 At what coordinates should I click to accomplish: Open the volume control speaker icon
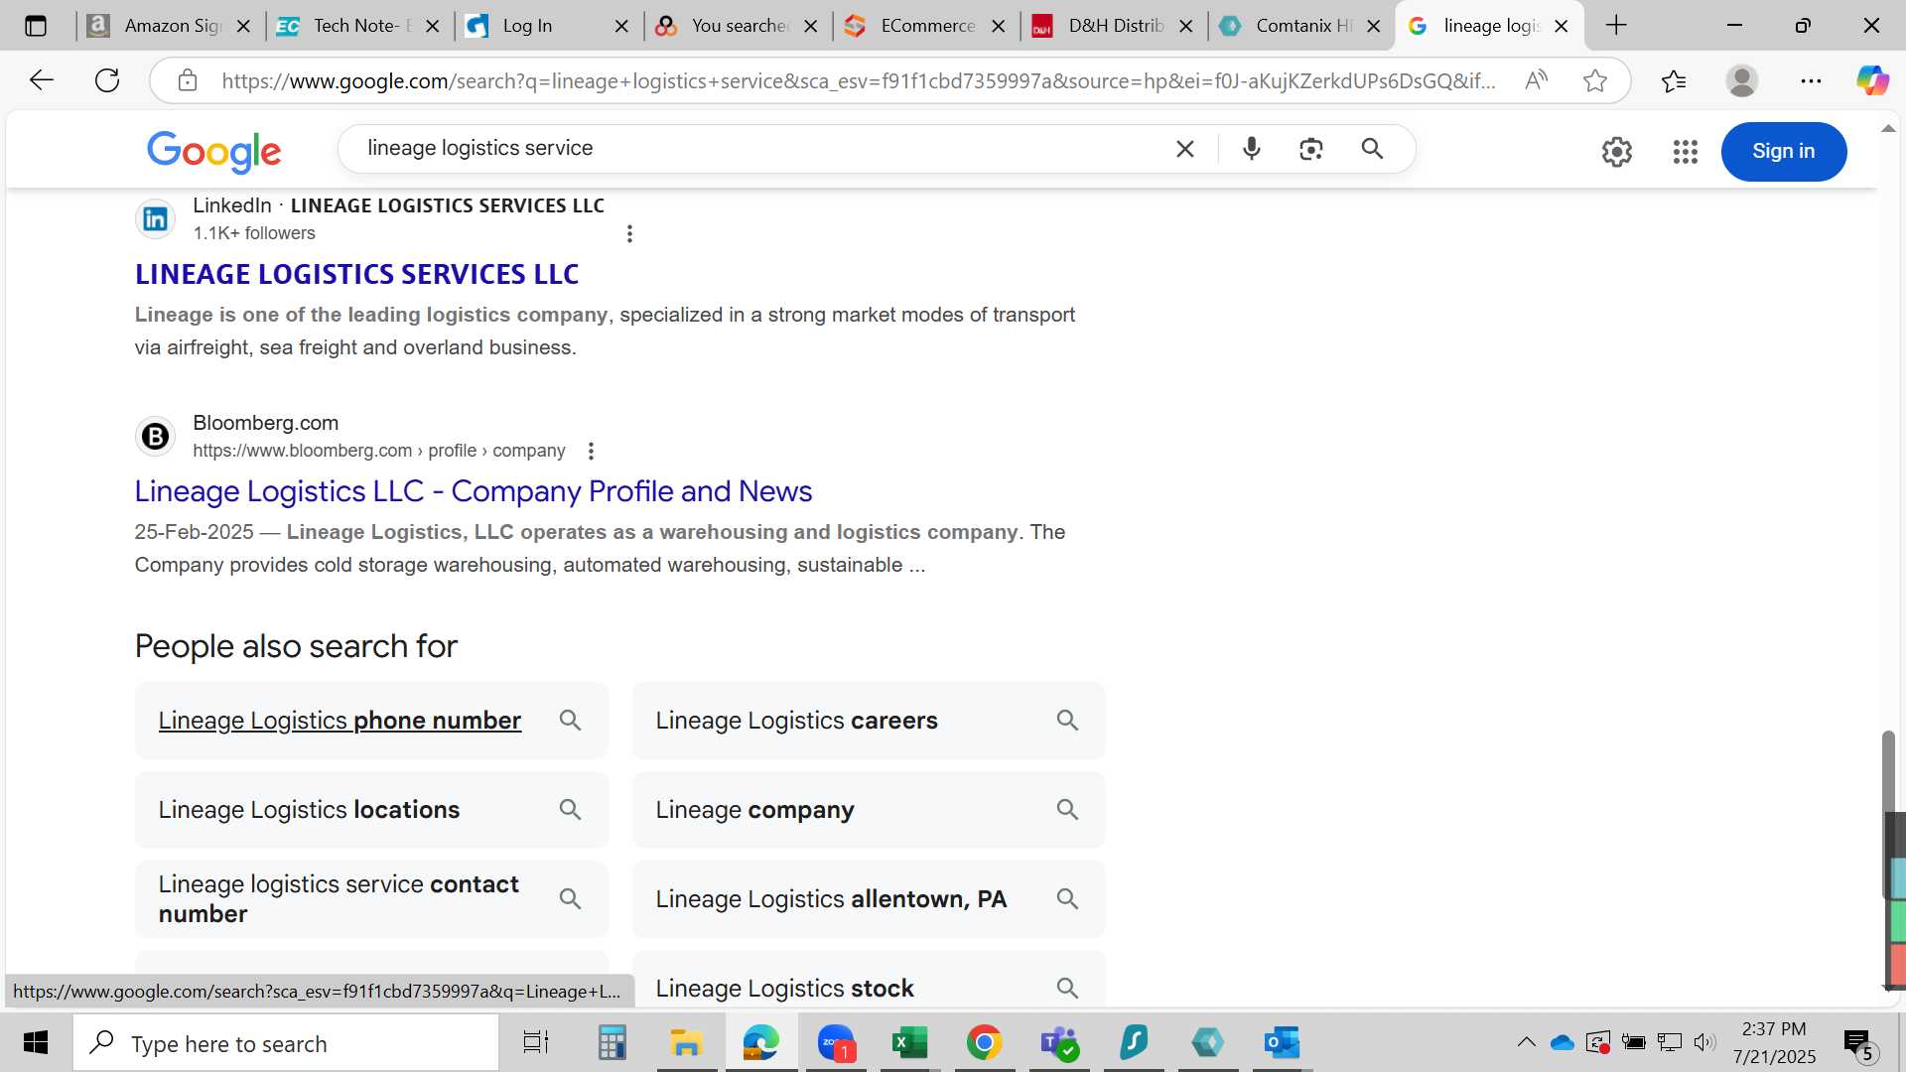click(x=1704, y=1042)
